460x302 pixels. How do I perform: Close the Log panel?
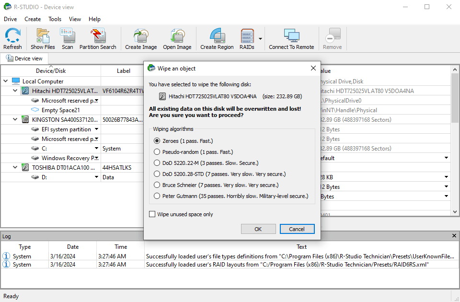(x=455, y=236)
